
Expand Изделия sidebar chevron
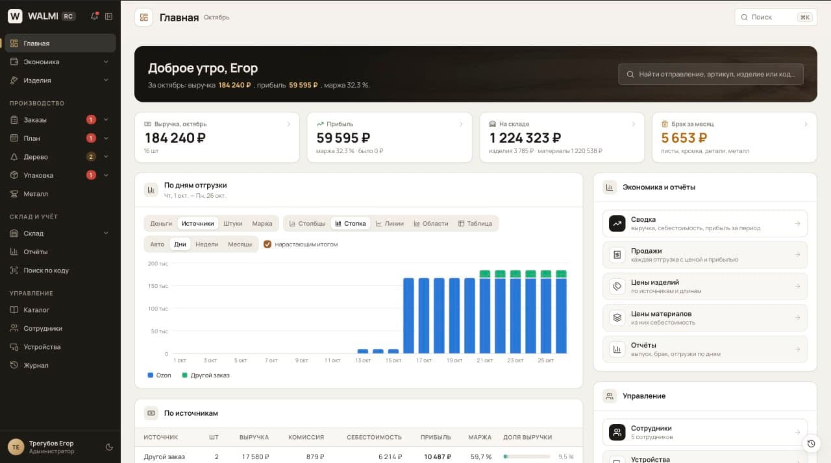pyautogui.click(x=106, y=80)
